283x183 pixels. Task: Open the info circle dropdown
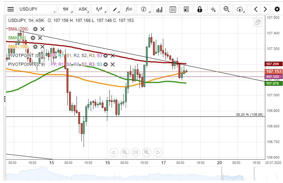click(144, 9)
